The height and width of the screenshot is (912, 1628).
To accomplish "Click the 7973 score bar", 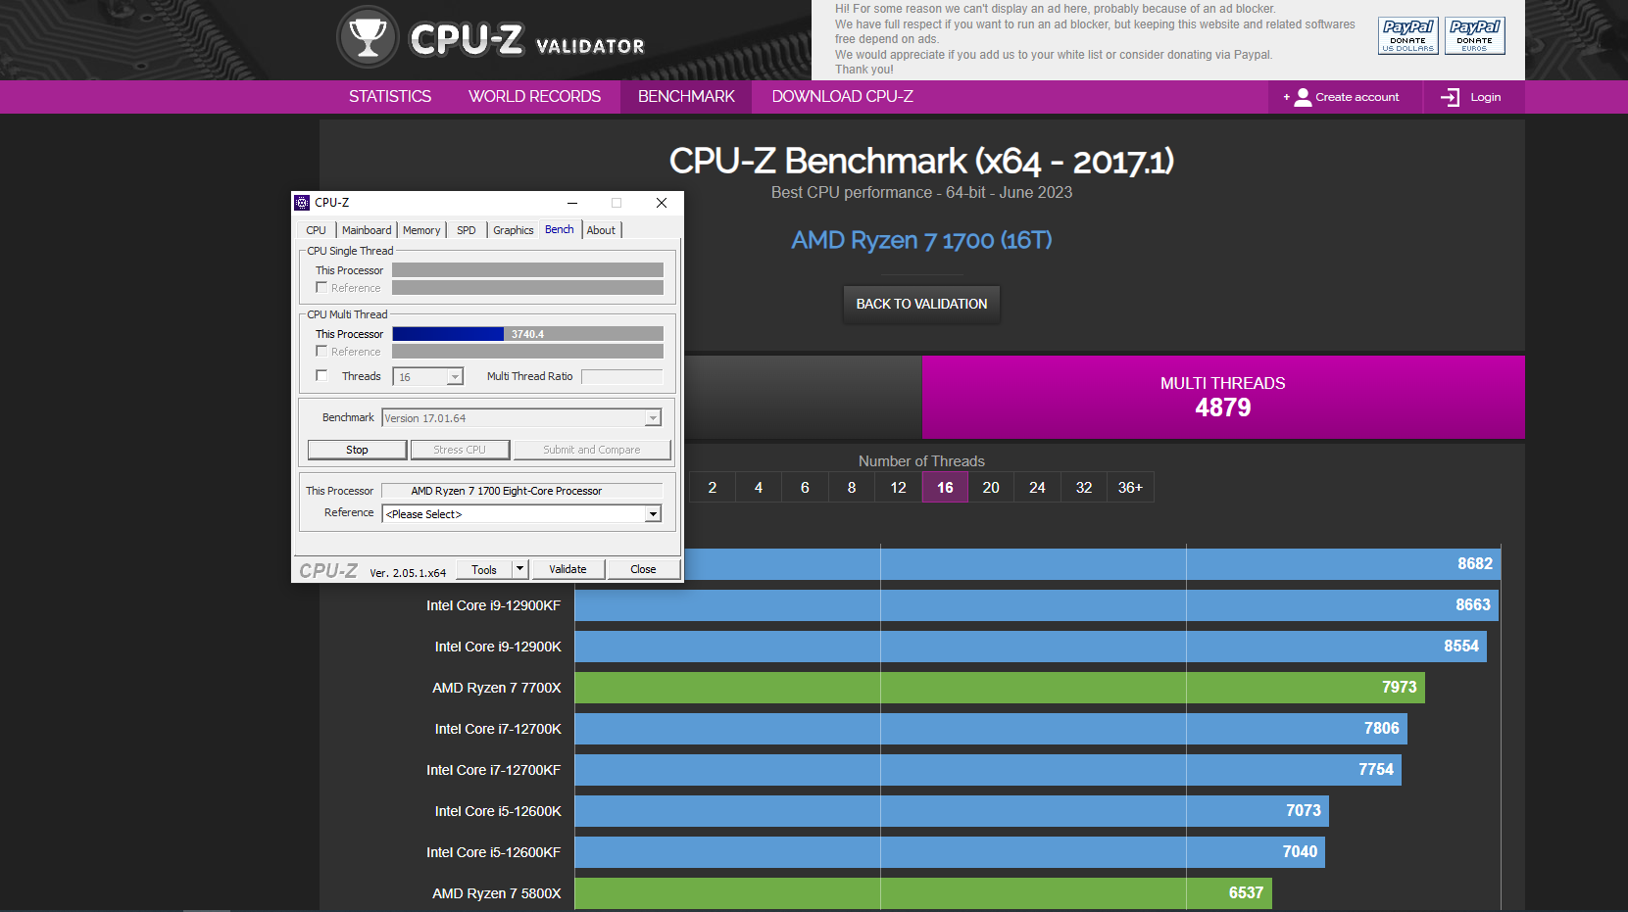I will pyautogui.click(x=1000, y=688).
